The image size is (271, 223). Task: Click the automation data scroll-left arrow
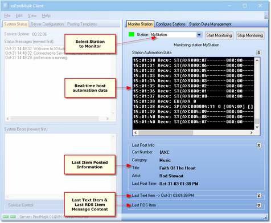point(135,132)
